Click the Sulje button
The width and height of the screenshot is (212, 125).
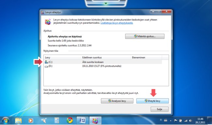pyautogui.click(x=159, y=109)
